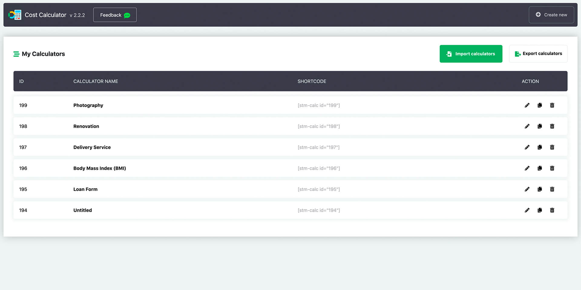Delete the Loan Form calculator

click(552, 189)
